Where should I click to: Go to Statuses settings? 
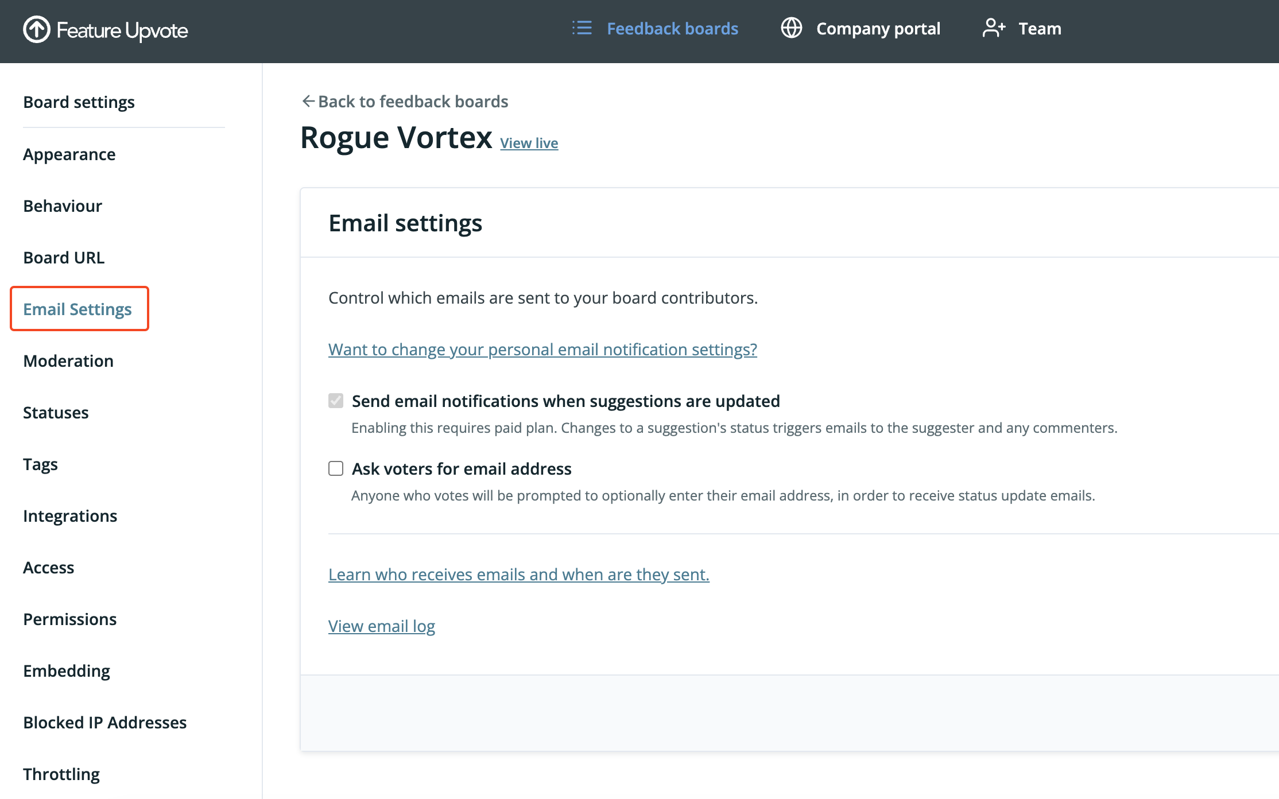[56, 413]
